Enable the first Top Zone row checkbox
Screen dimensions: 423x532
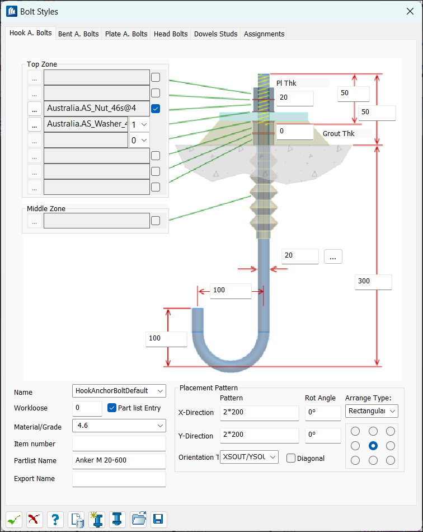pyautogui.click(x=156, y=77)
